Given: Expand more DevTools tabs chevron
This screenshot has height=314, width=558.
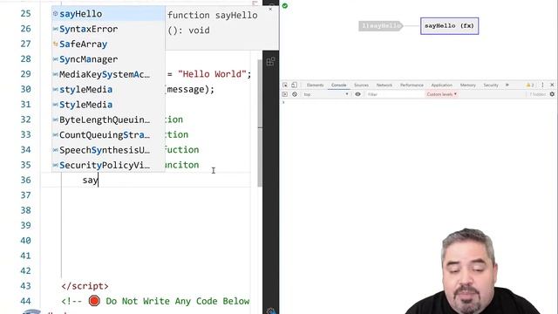Looking at the screenshot, I should click(x=507, y=85).
